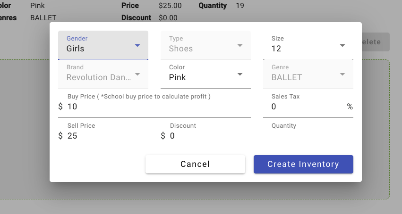Click into the Discount input field
The height and width of the screenshot is (214, 402).
[x=210, y=136]
